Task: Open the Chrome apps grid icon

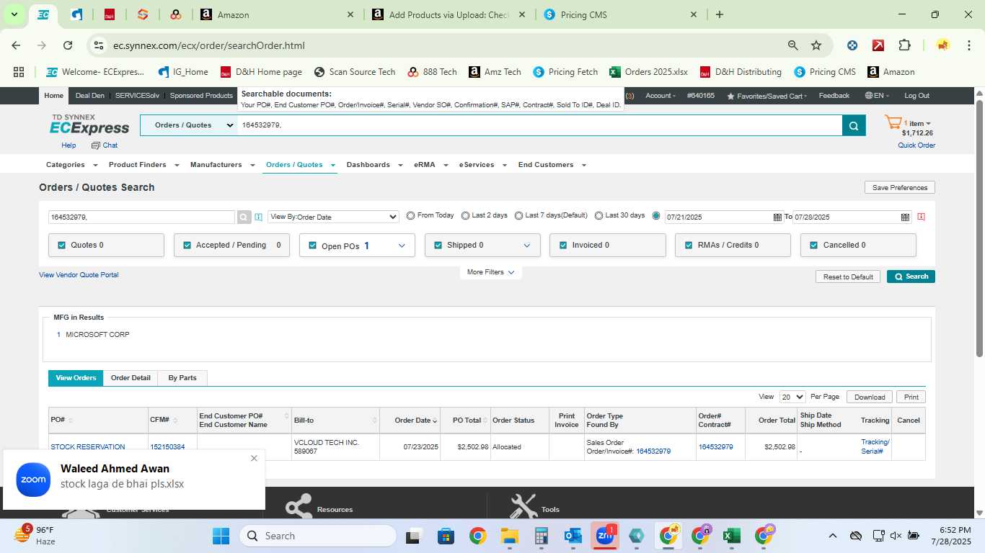Action: (x=19, y=72)
